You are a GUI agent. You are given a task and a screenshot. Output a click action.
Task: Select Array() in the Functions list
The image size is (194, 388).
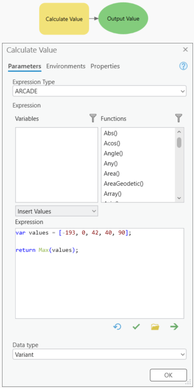coord(113,194)
